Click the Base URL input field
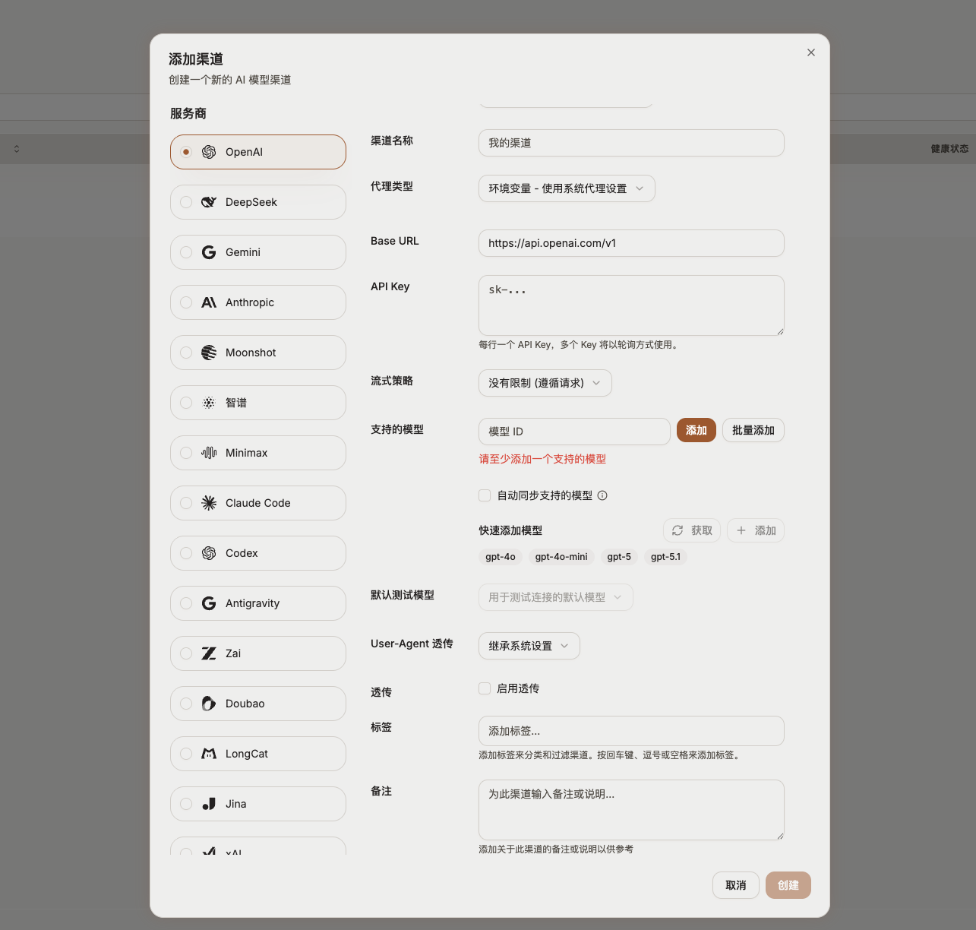The height and width of the screenshot is (930, 976). [x=631, y=243]
